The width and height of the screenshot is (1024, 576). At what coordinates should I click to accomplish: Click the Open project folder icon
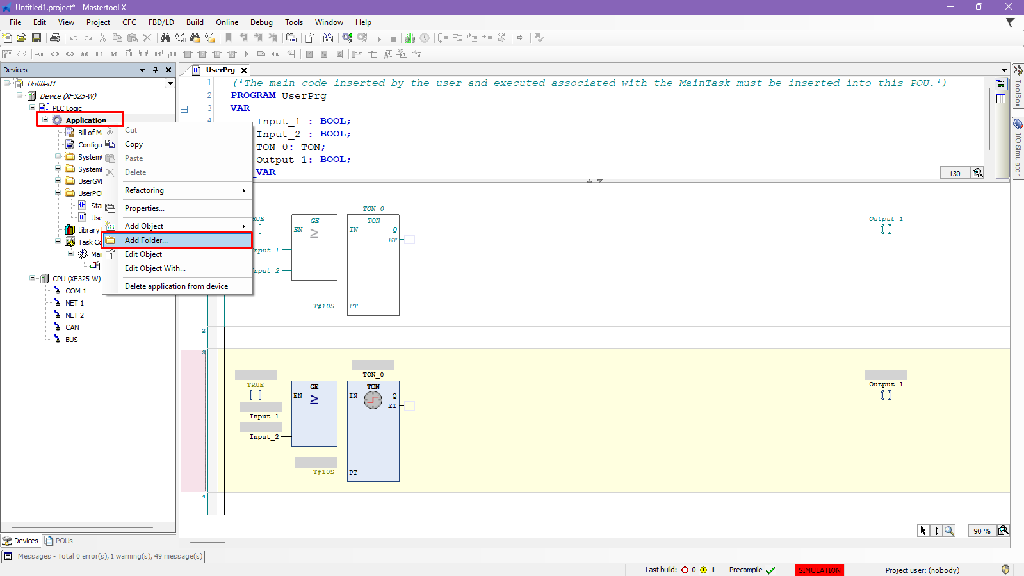tap(22, 38)
